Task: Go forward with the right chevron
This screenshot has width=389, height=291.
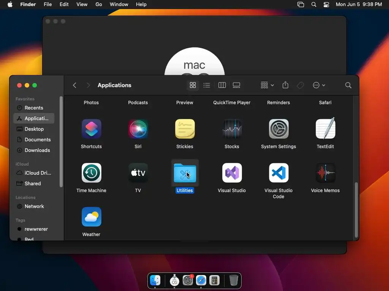Action: [88, 85]
